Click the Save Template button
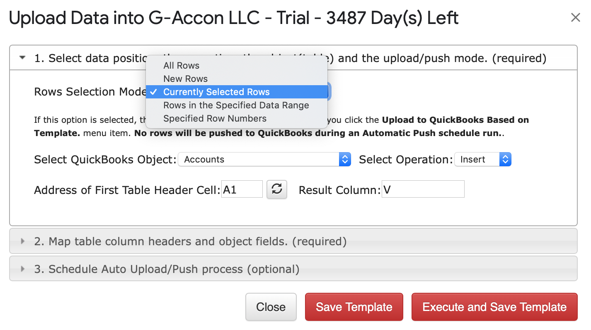591x330 pixels. click(354, 307)
